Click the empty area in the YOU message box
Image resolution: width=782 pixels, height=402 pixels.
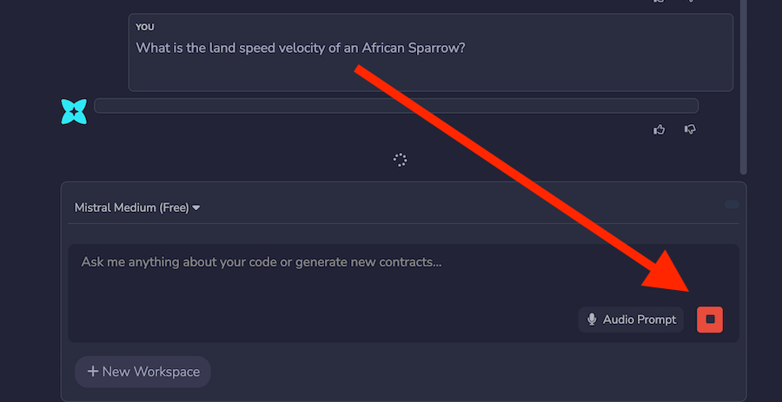pos(430,74)
